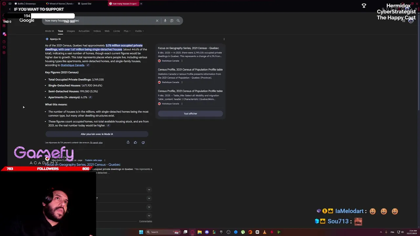Click 'Tout afficher' sources button
The image size is (420, 236).
pos(190,114)
